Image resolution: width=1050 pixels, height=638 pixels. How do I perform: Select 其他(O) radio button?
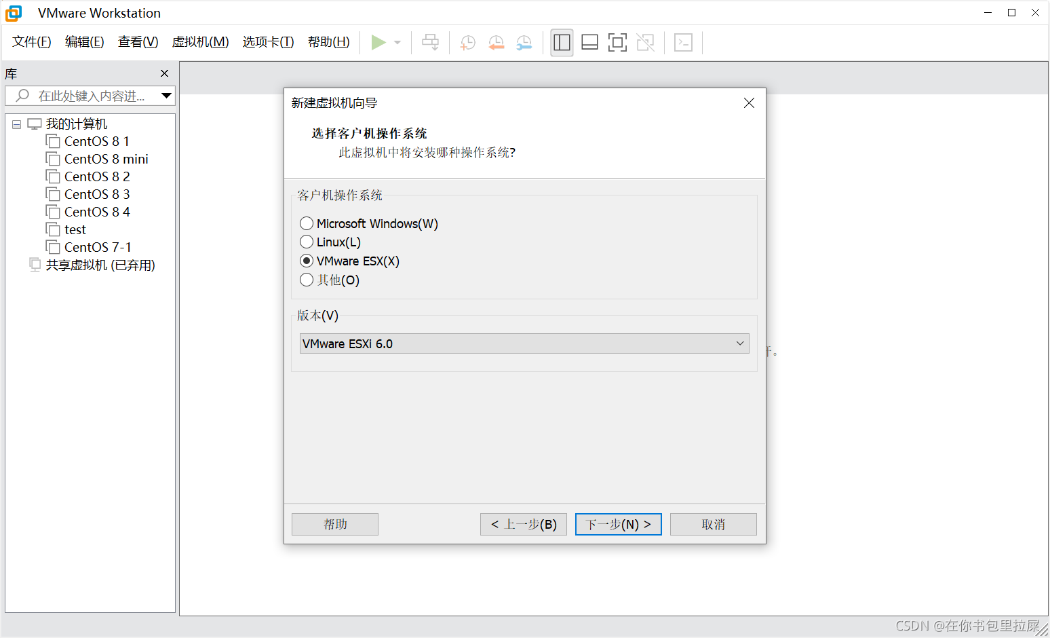307,280
